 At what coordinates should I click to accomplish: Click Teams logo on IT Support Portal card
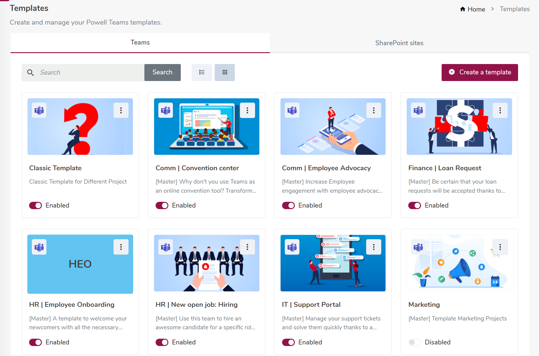point(292,247)
